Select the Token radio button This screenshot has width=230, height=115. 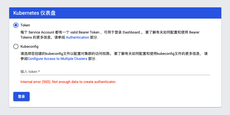16,25
